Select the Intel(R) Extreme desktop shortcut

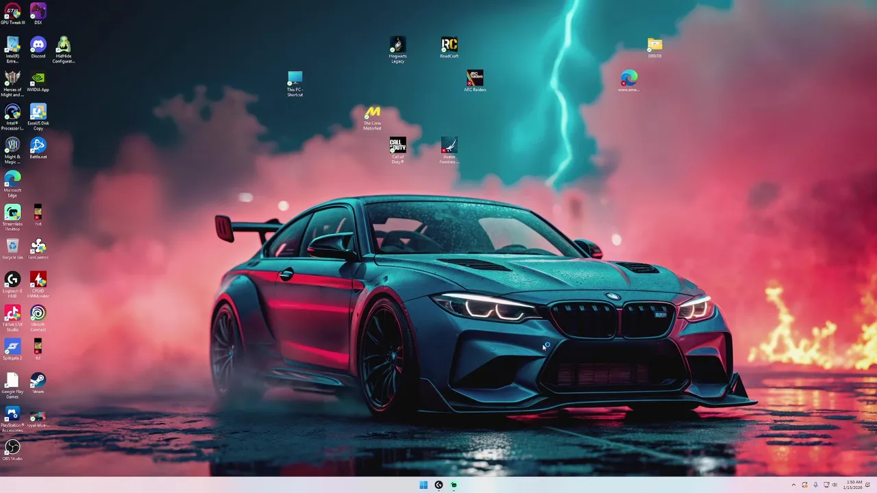[x=12, y=49]
